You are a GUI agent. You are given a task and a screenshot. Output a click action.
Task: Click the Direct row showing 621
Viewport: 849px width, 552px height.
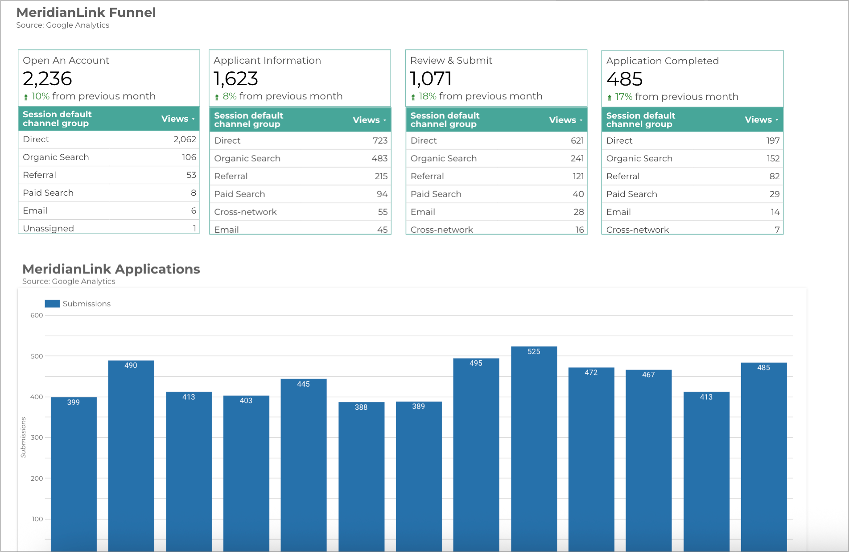point(496,140)
